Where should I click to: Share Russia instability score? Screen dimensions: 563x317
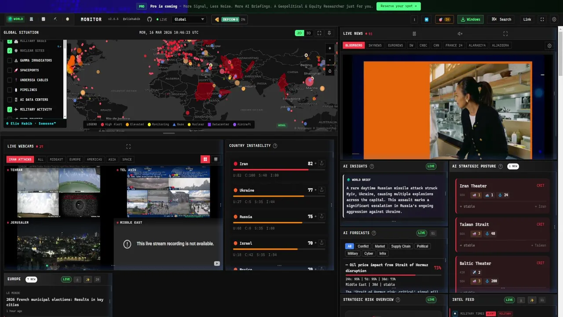(x=322, y=216)
